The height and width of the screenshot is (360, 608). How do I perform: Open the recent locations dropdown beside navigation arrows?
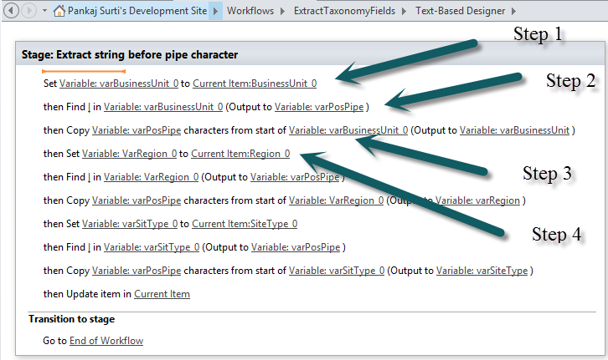coord(44,12)
